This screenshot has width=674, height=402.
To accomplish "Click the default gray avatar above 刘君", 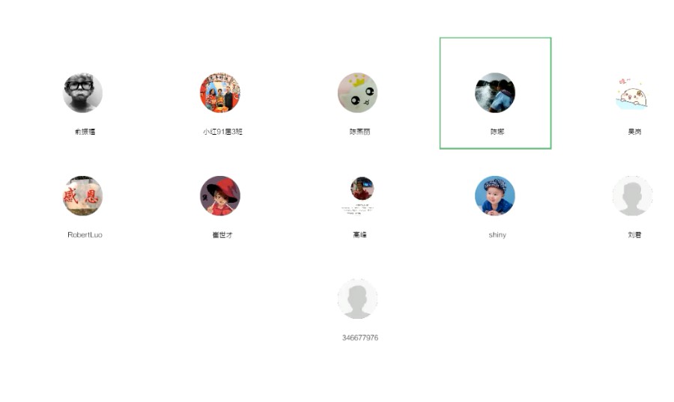I will [x=632, y=196].
